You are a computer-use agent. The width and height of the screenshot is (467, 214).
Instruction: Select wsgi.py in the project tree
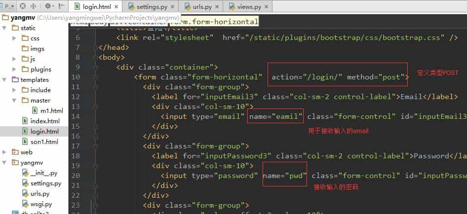[41, 204]
